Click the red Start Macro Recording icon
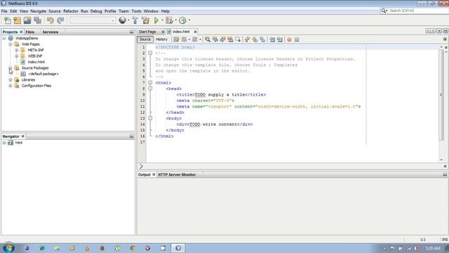 (x=289, y=39)
